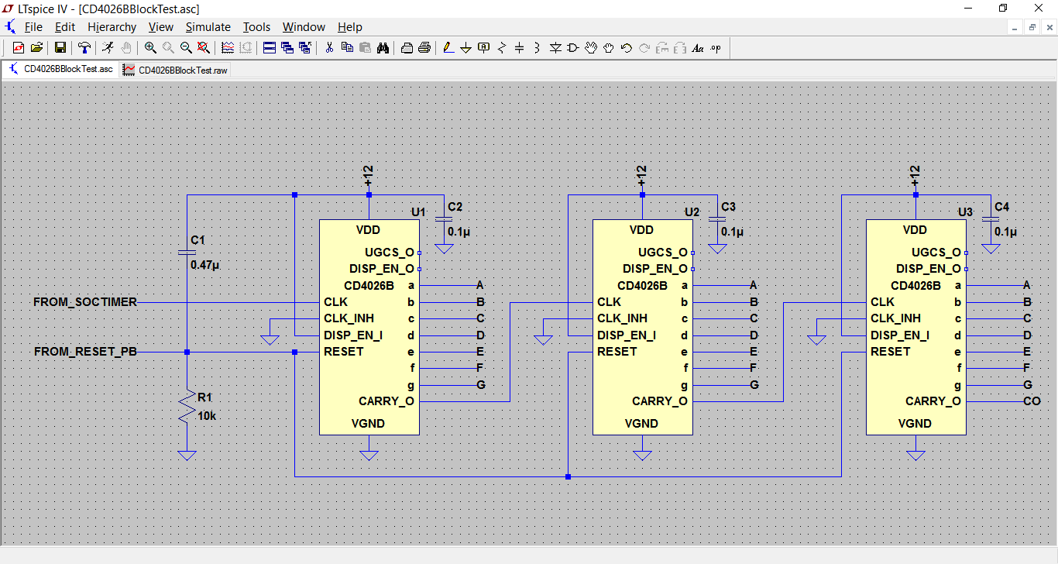This screenshot has height=564, width=1058.
Task: Click the Zoom Out magnifier icon
Action: pos(186,48)
